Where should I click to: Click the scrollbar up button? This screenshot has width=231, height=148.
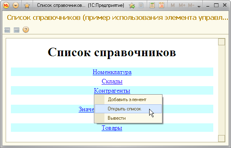click(x=221, y=42)
